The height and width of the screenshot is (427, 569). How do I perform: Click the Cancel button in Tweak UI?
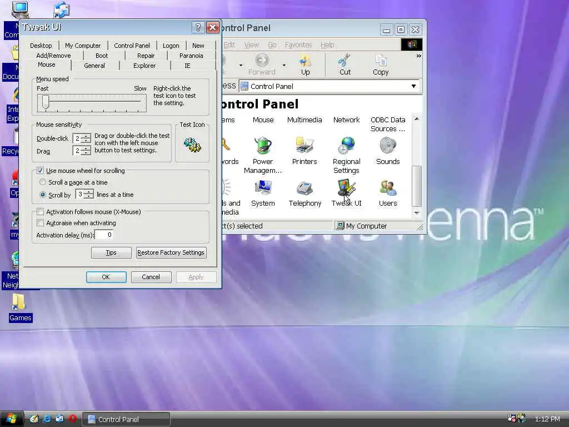tap(151, 277)
